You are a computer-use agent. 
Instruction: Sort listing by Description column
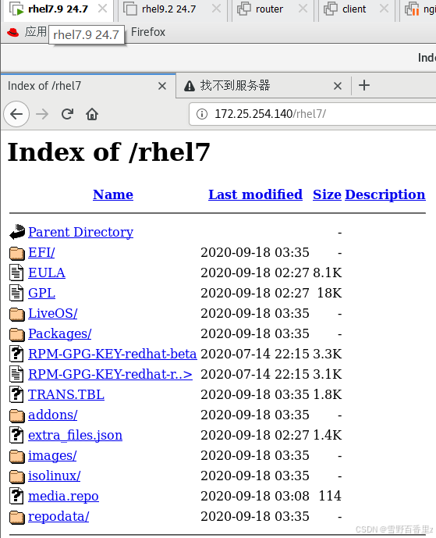tap(385, 194)
